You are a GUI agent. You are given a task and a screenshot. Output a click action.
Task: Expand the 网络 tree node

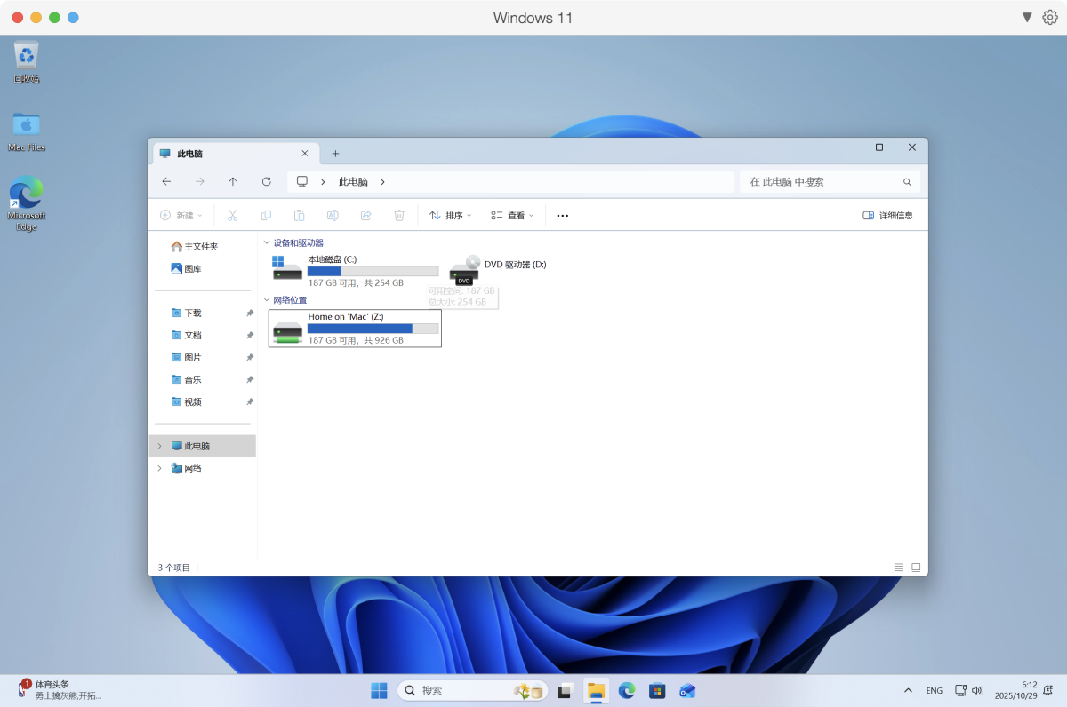click(160, 468)
